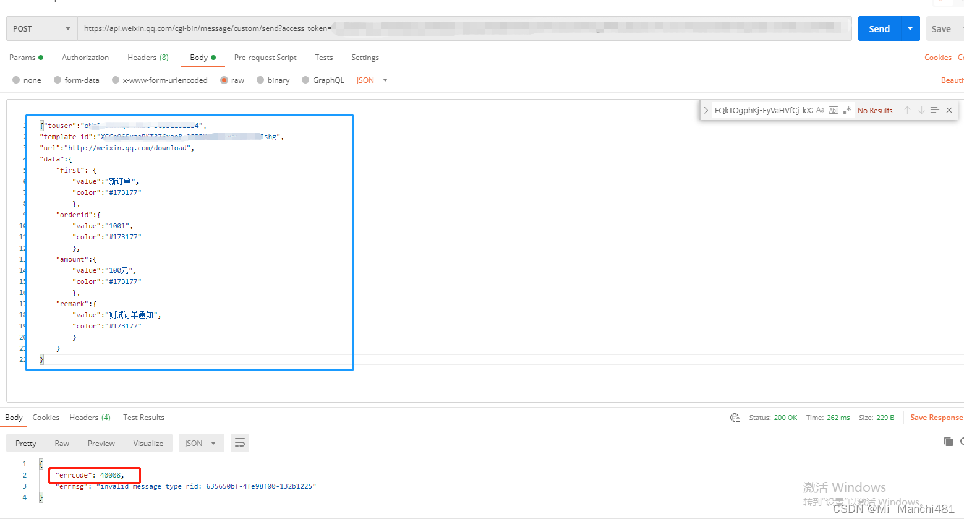The image size is (964, 519).
Task: Click the request URL field
Action: [x=464, y=28]
